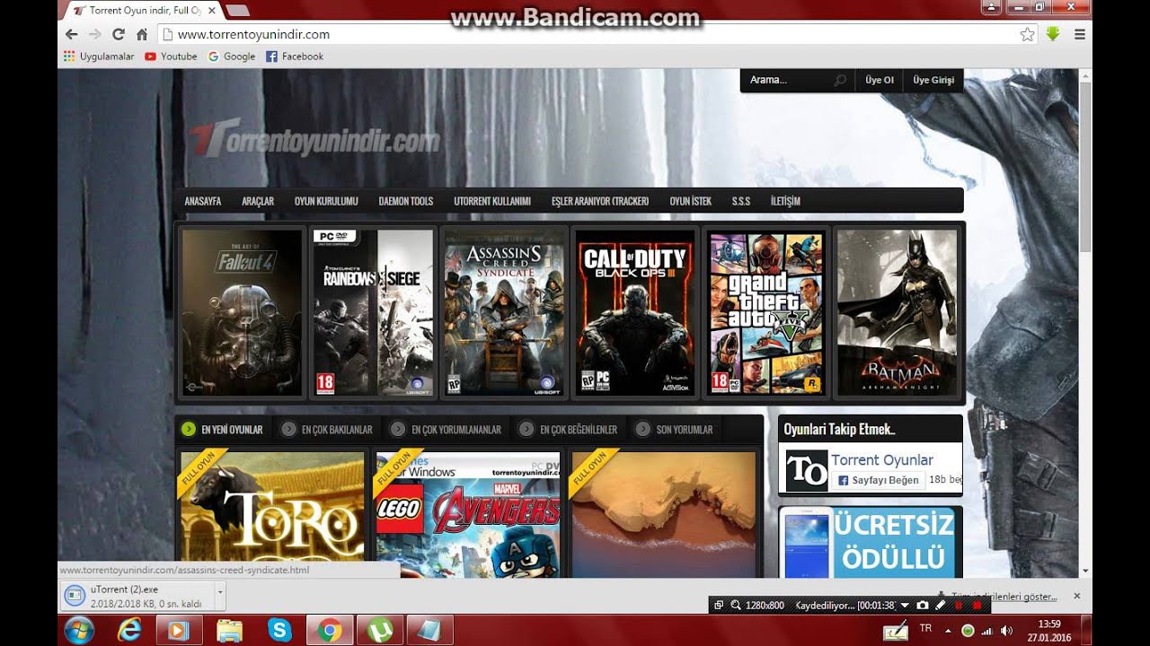1150x646 pixels.
Task: Open the ANASAYFA menu item
Action: tap(203, 201)
